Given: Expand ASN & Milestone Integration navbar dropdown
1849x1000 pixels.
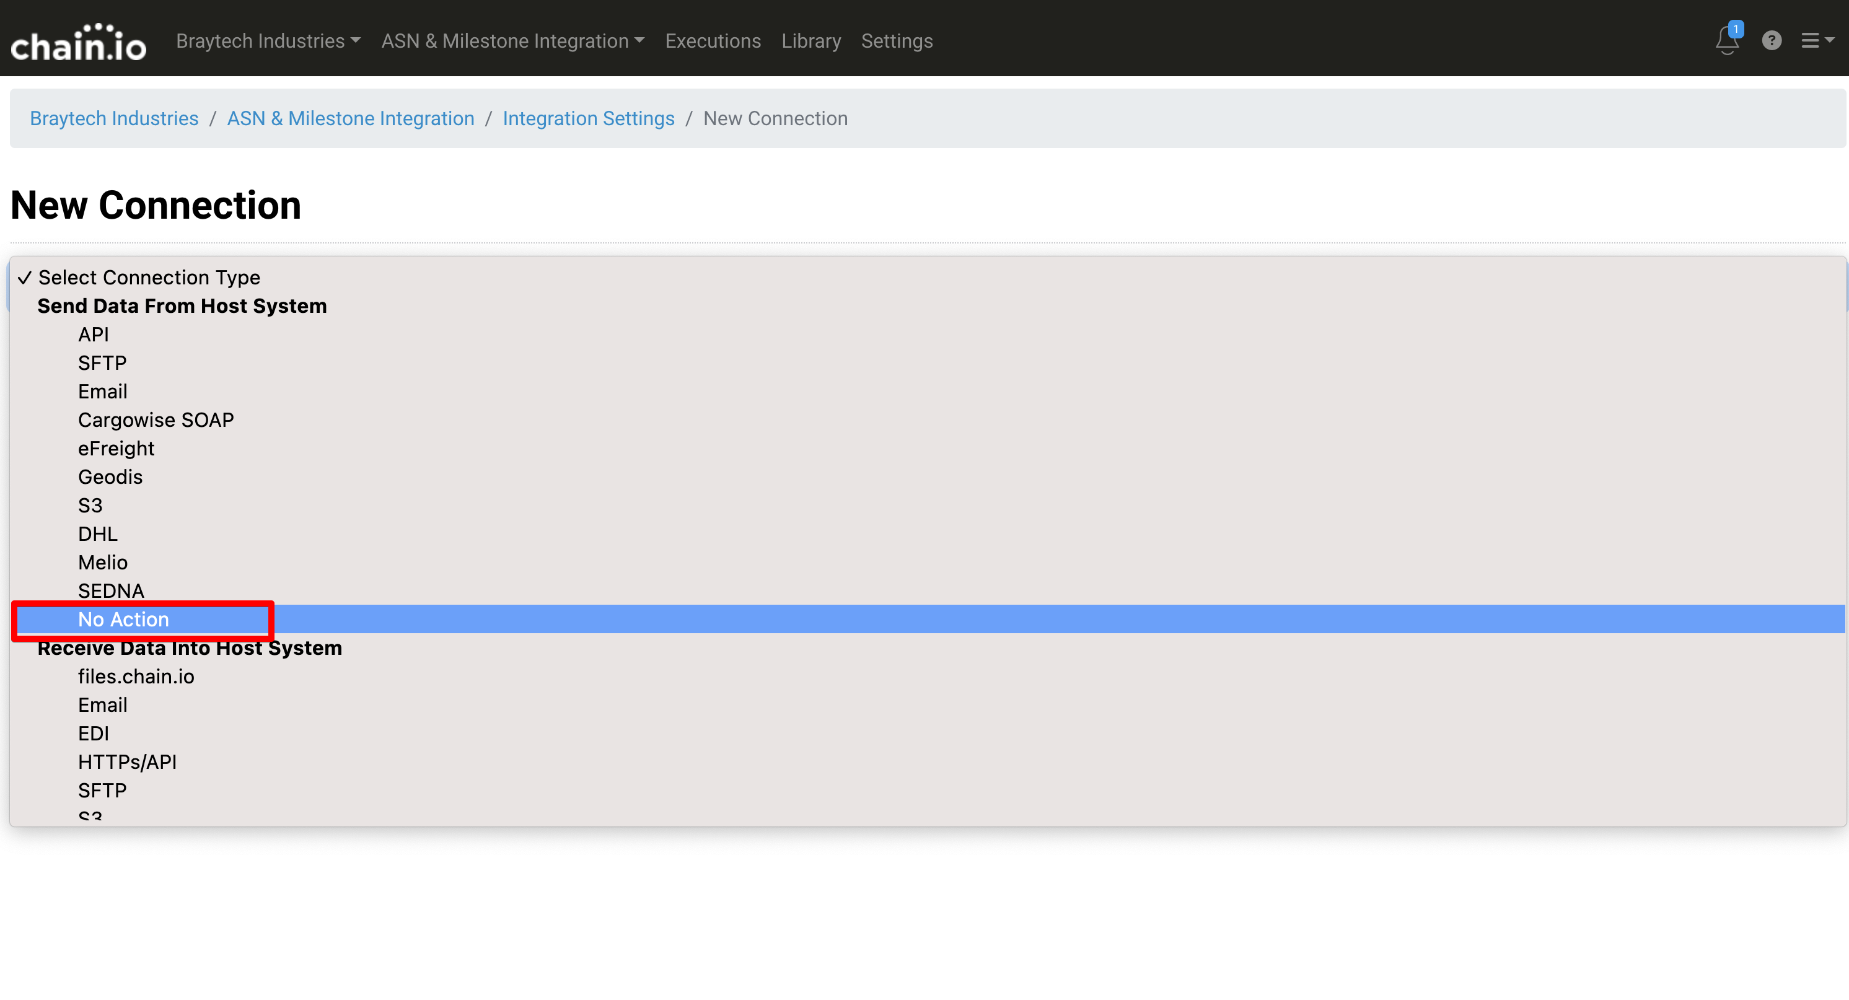Looking at the screenshot, I should click(512, 41).
